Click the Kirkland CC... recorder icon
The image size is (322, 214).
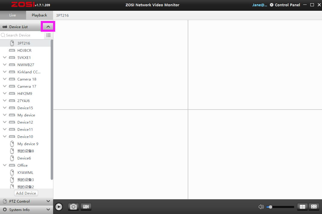click(12, 72)
